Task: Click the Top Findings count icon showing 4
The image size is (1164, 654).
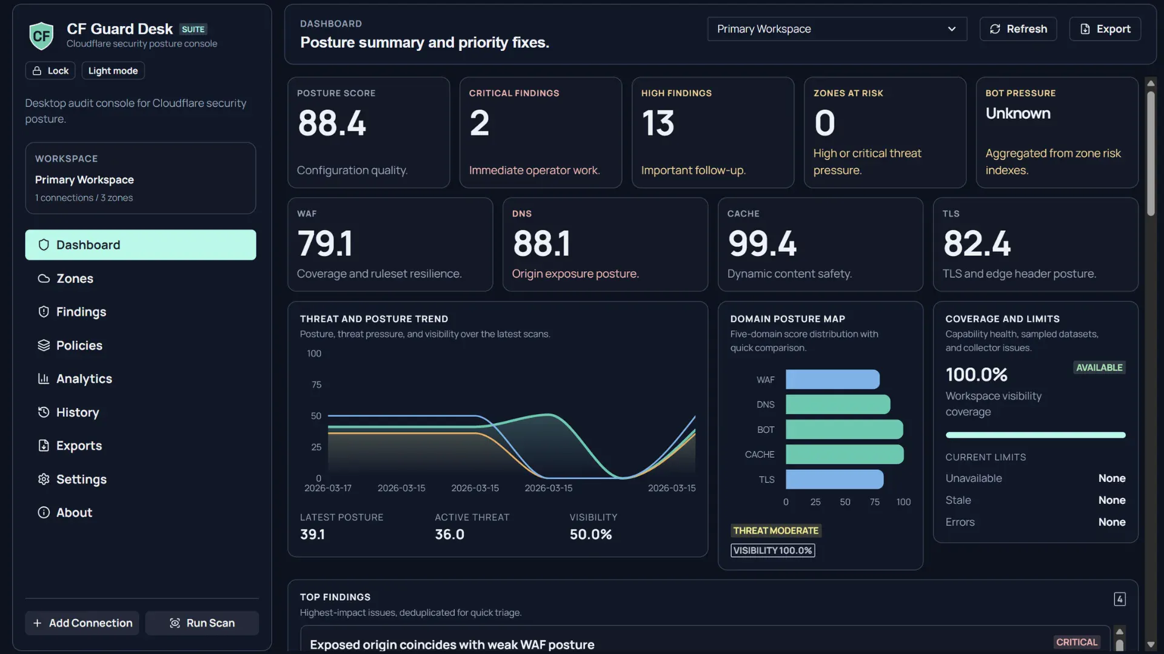Action: tap(1120, 599)
